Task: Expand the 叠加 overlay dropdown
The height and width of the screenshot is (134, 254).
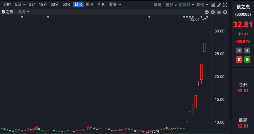Action: click(x=171, y=5)
